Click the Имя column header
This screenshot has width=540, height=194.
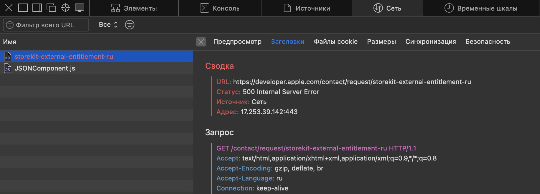point(10,42)
